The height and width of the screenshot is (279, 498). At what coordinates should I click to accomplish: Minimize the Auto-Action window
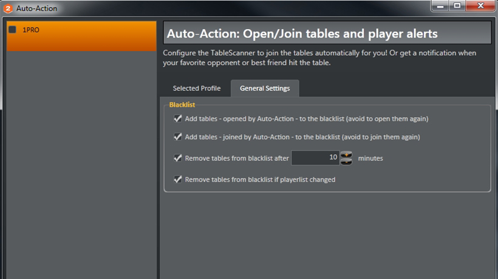tap(440, 5)
